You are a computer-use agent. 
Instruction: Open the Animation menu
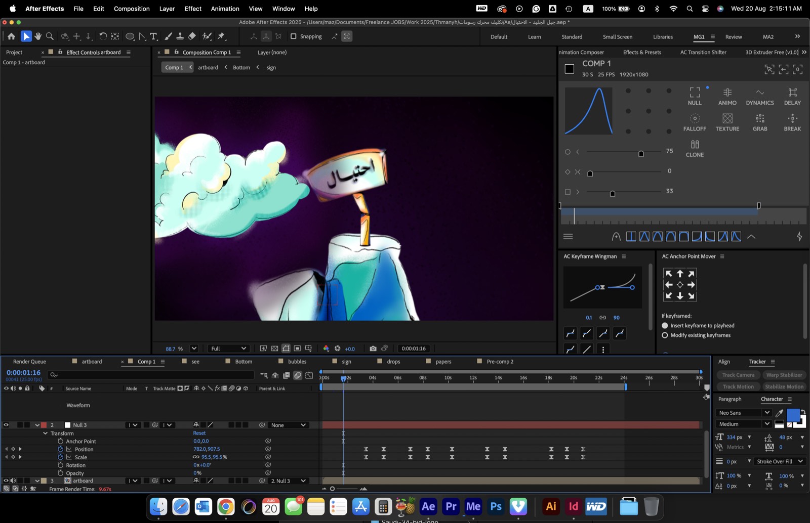point(225,9)
